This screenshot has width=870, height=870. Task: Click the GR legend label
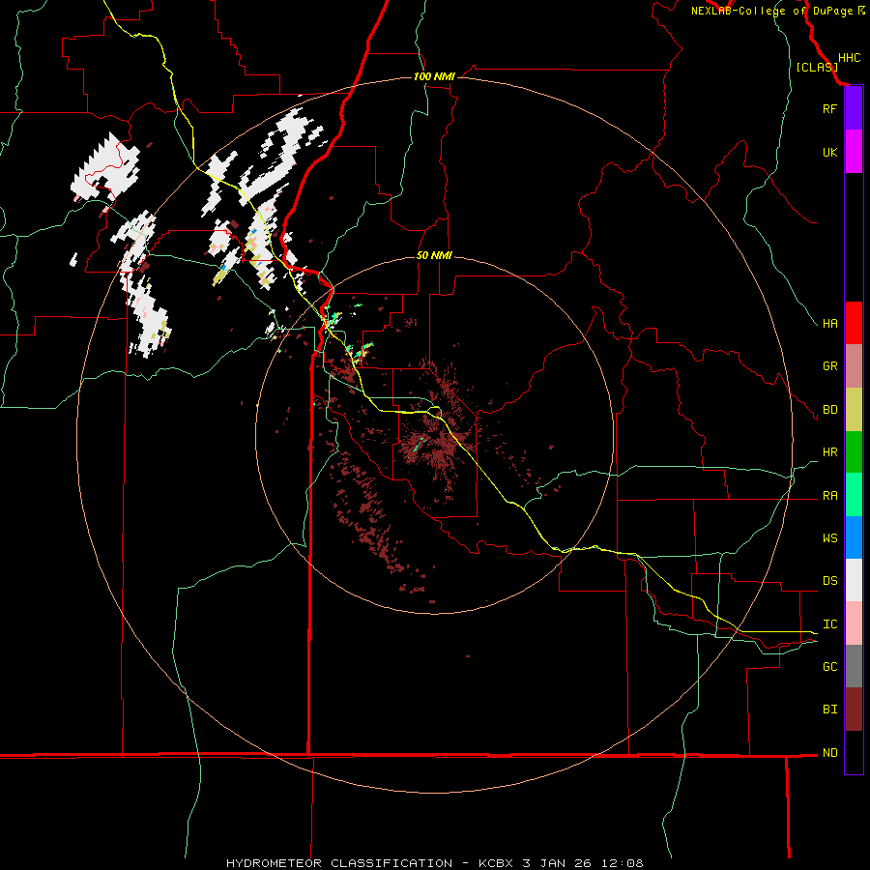(x=829, y=366)
